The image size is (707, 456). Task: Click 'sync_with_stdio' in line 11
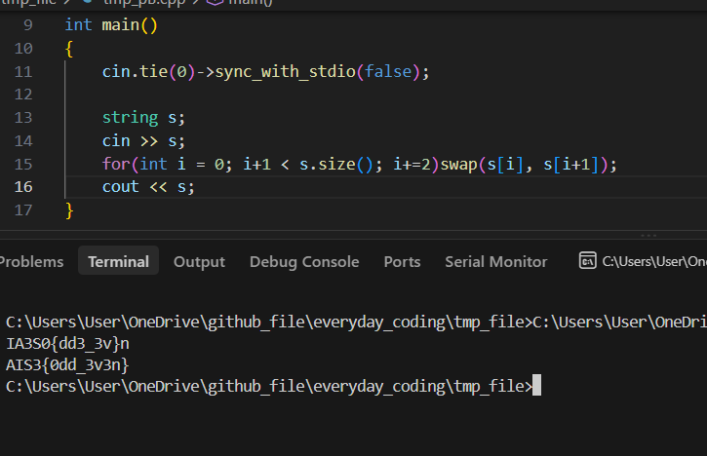coord(286,72)
